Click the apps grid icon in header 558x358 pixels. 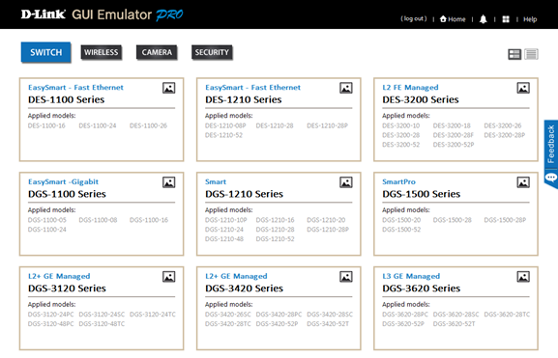[506, 19]
